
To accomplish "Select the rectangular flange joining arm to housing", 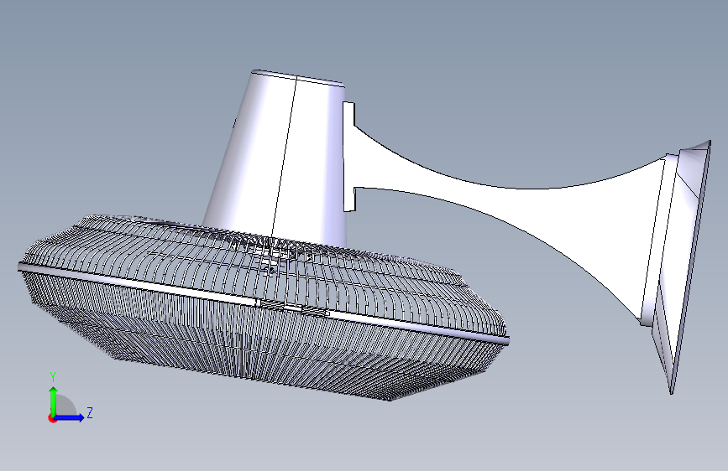I will tap(349, 157).
